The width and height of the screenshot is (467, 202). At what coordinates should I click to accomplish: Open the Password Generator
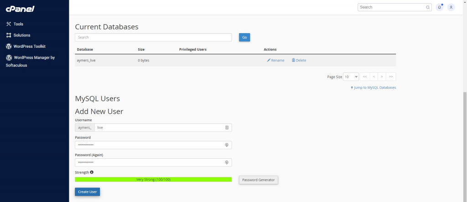click(258, 180)
